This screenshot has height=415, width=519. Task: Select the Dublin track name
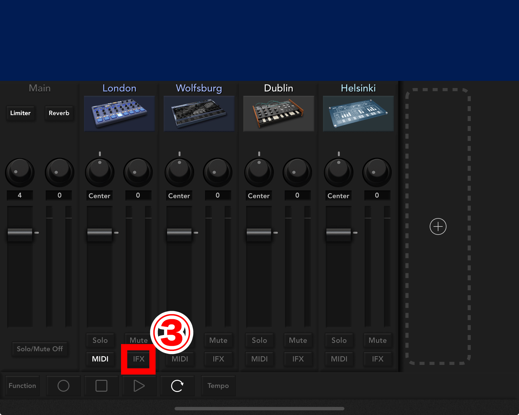click(x=279, y=88)
